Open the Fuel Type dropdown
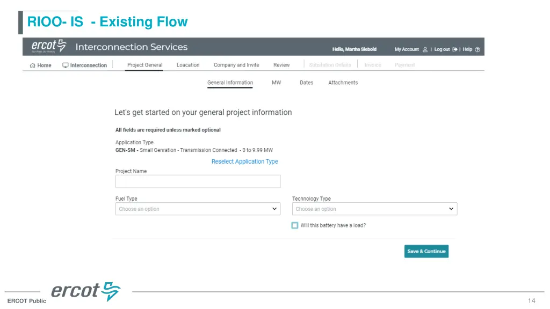The width and height of the screenshot is (550, 309). [198, 209]
